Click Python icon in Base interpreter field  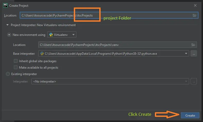pyautogui.click(x=42, y=53)
